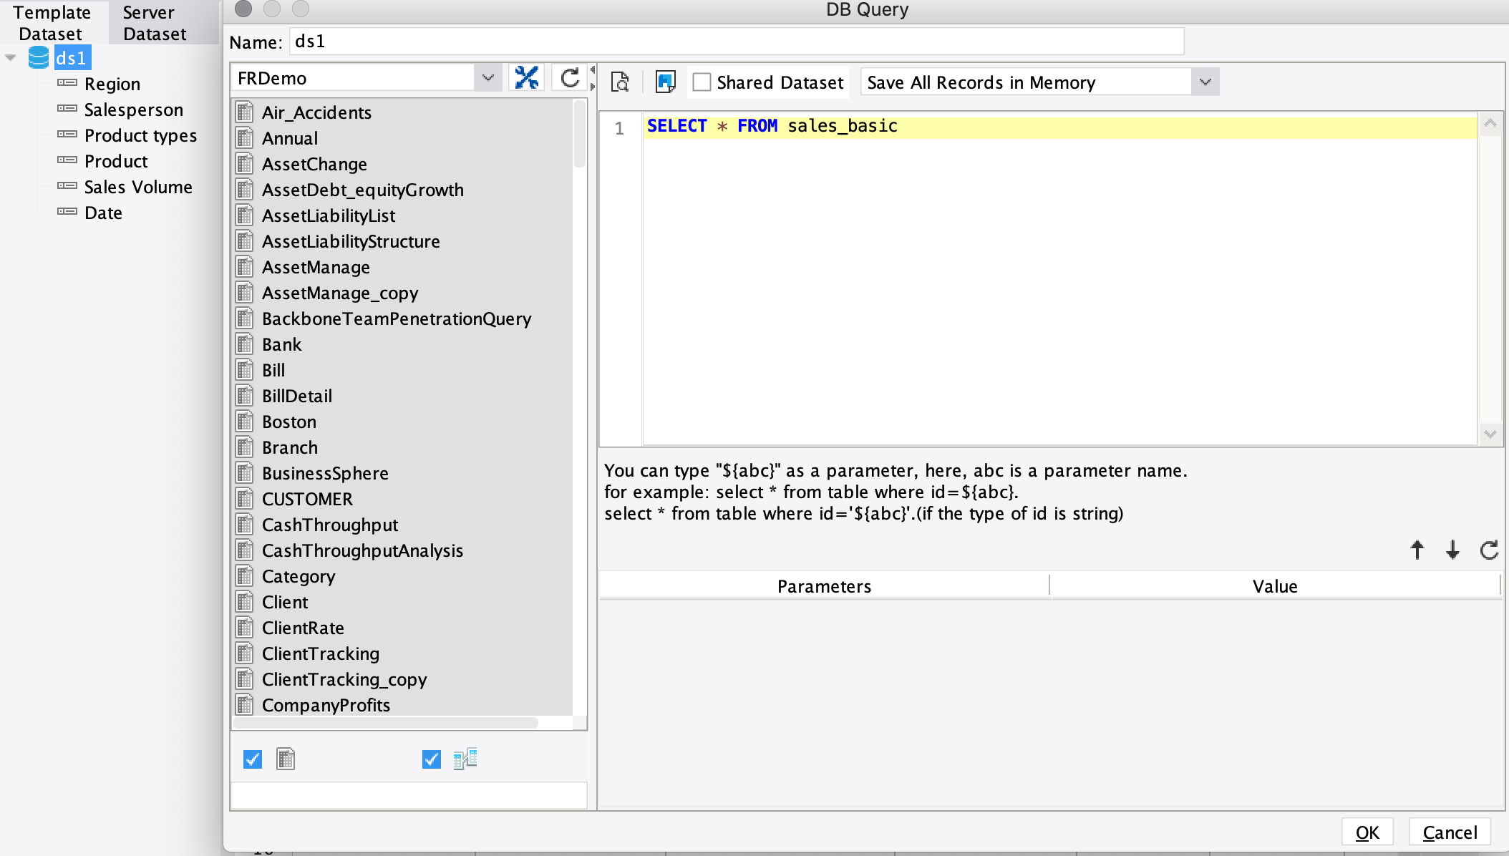Image resolution: width=1509 pixels, height=856 pixels.
Task: Click the Bank table icon
Action: pyautogui.click(x=245, y=344)
